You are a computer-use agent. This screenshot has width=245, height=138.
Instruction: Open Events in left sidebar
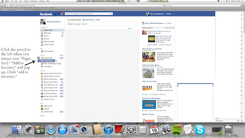tap(46, 36)
